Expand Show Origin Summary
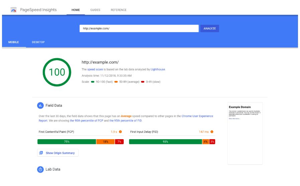 [x=60, y=153]
